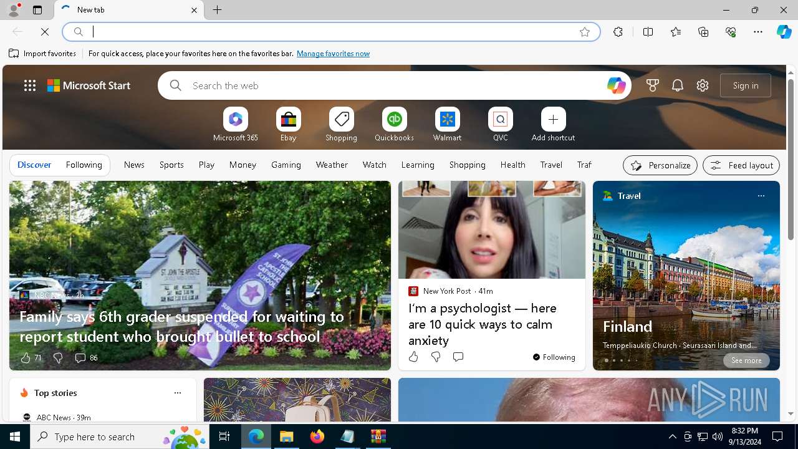Image resolution: width=798 pixels, height=449 pixels.
Task: Click Import favorites
Action: (x=42, y=54)
